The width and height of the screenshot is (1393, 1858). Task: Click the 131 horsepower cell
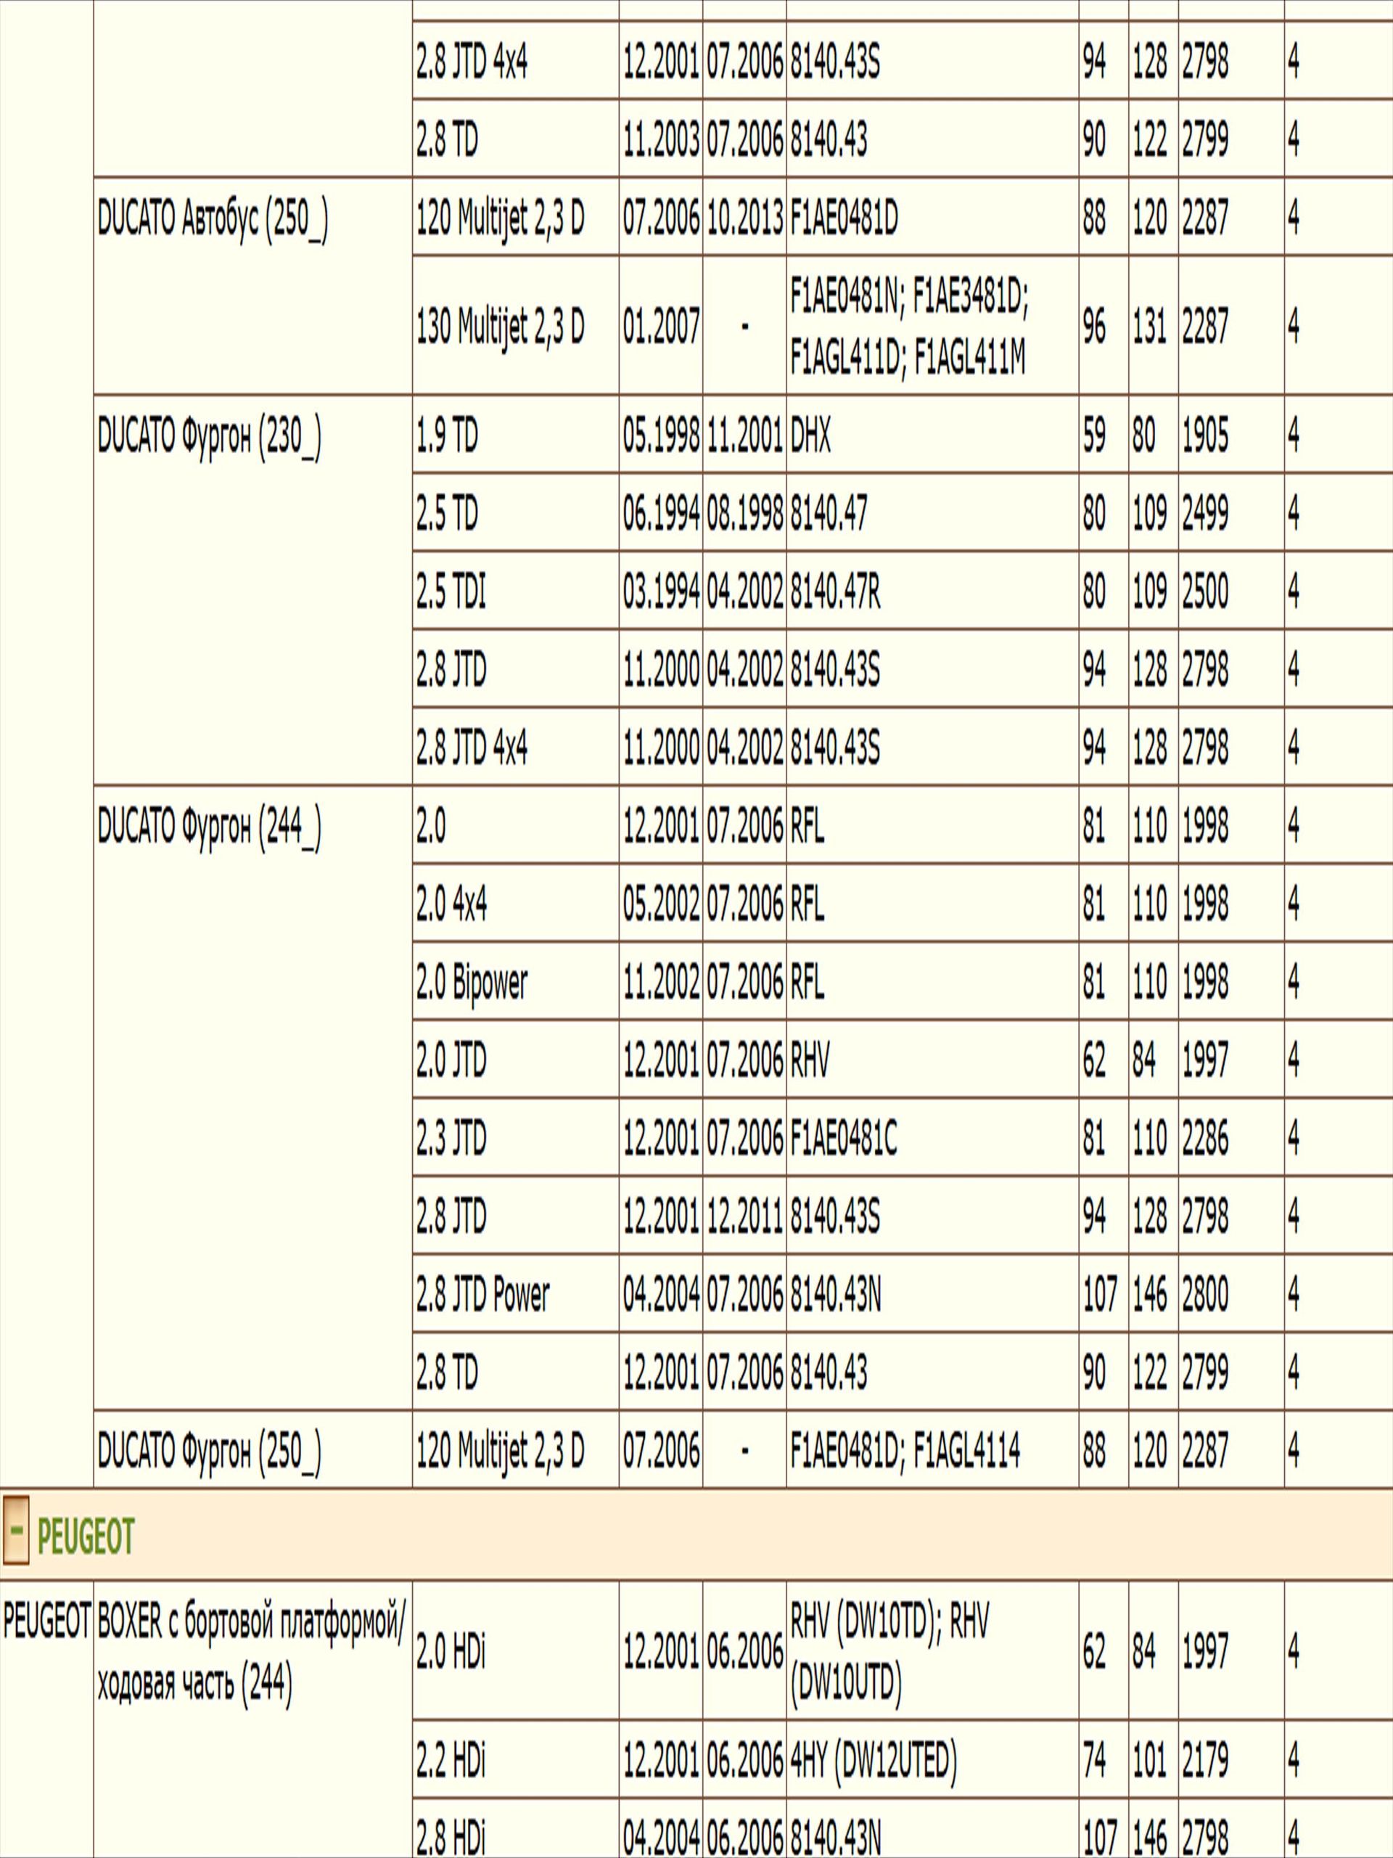1153,326
